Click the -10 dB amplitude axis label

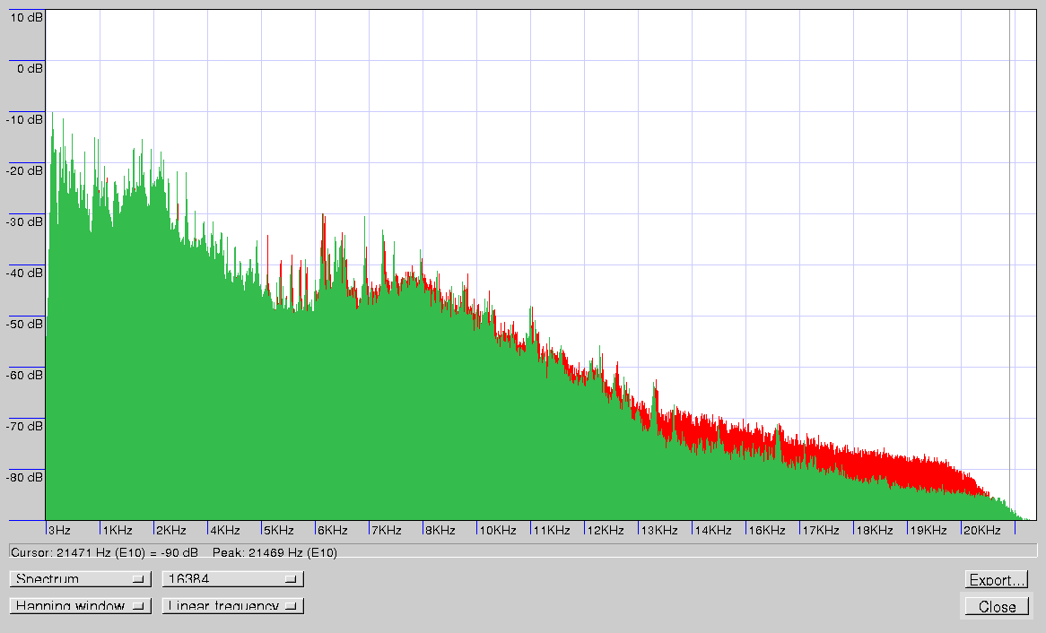click(25, 119)
